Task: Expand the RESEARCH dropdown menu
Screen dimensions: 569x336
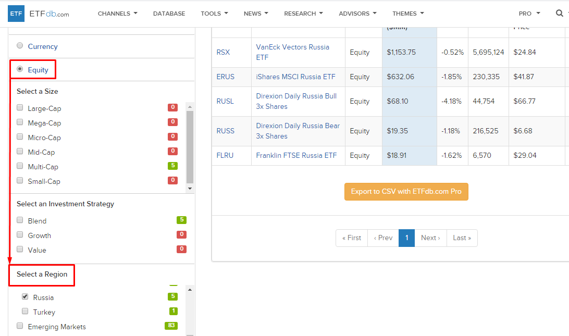Action: coord(303,14)
